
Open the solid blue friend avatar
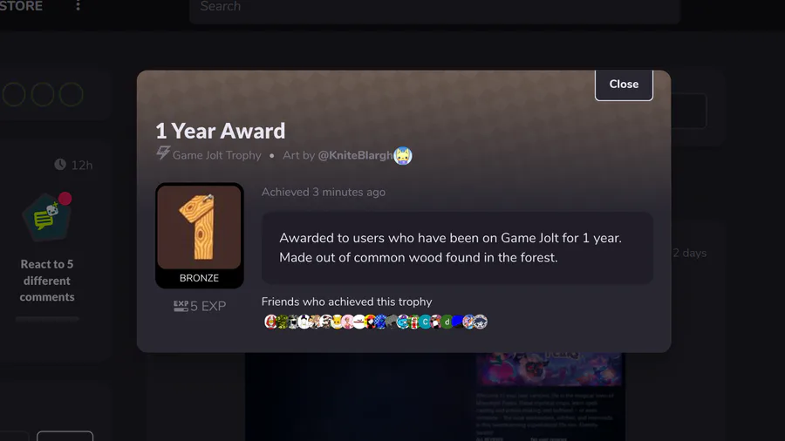point(458,322)
